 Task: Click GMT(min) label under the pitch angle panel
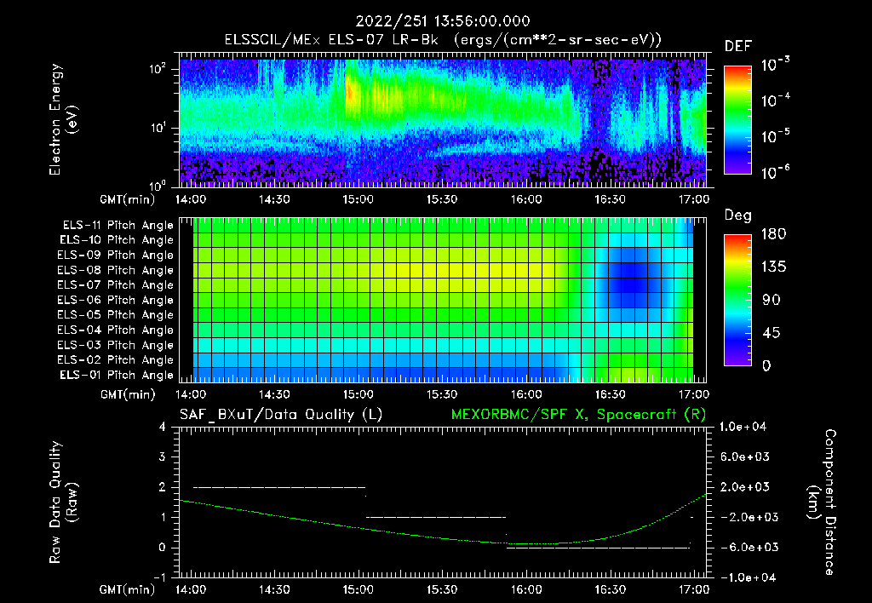128,394
